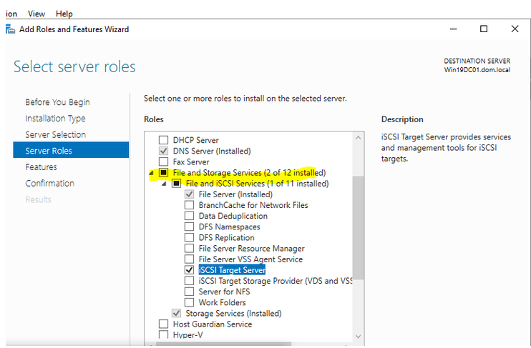Maximize the wizard window

484,29
